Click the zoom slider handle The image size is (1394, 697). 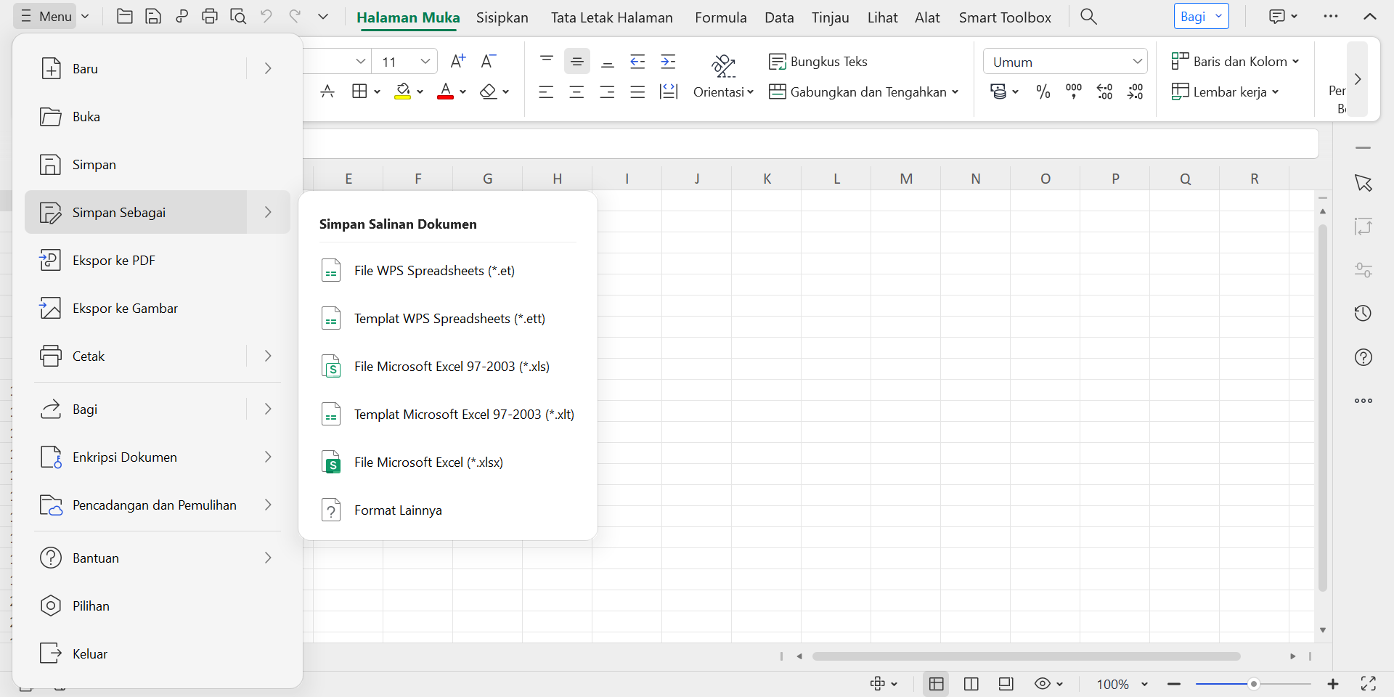[x=1253, y=684]
